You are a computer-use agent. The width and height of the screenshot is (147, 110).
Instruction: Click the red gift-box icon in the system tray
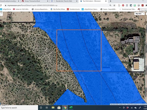click(x=128, y=108)
